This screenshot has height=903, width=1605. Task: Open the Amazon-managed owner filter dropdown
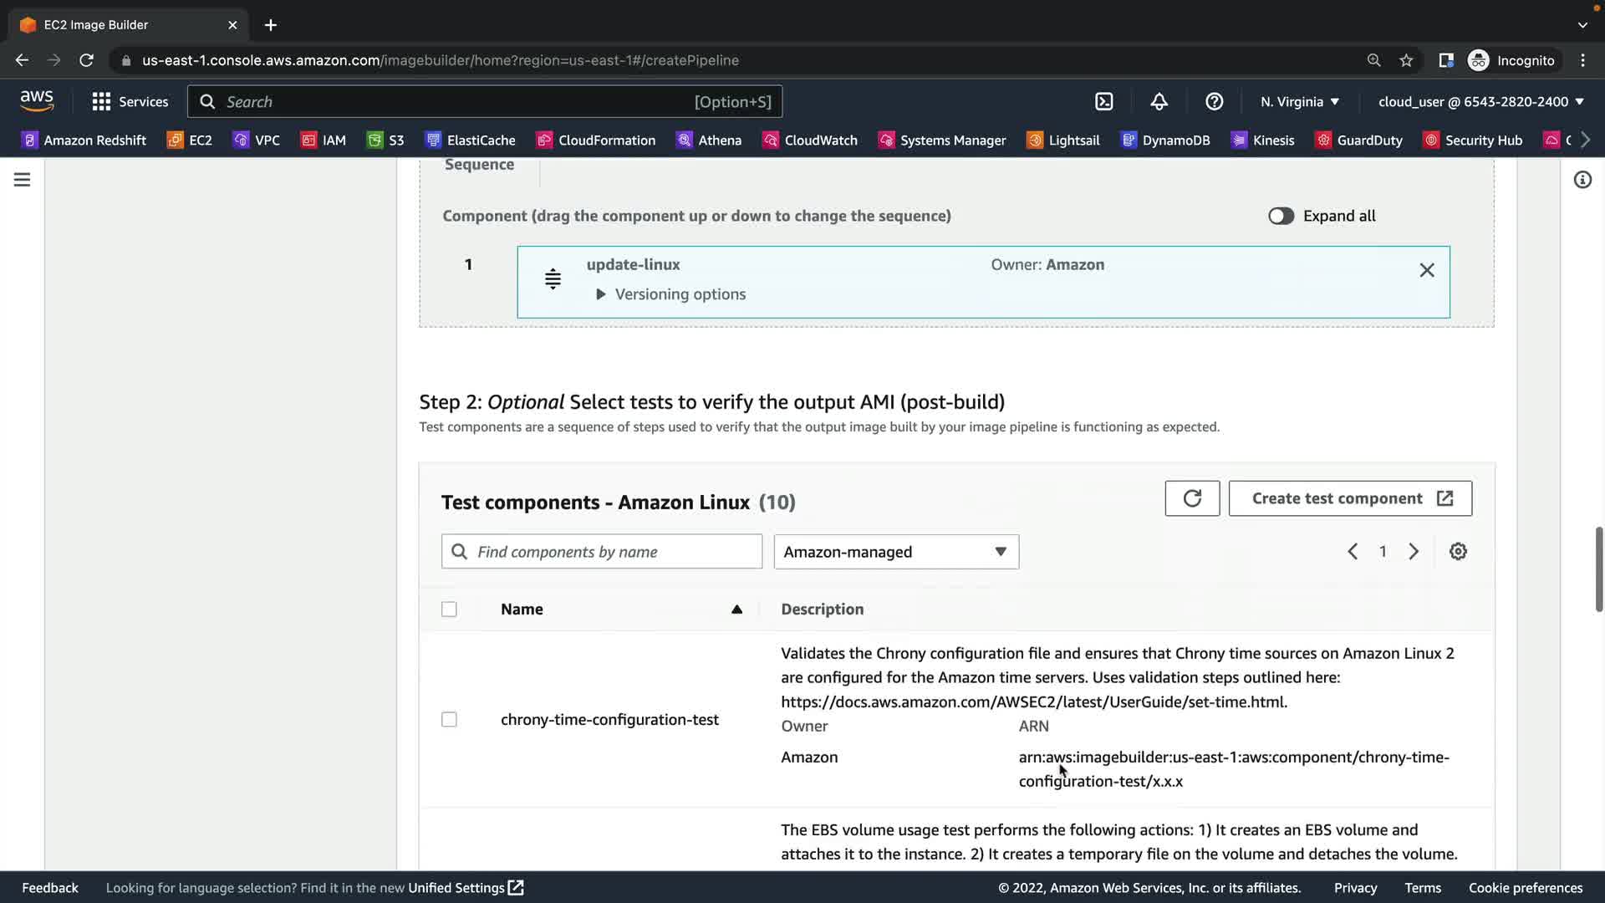click(896, 552)
